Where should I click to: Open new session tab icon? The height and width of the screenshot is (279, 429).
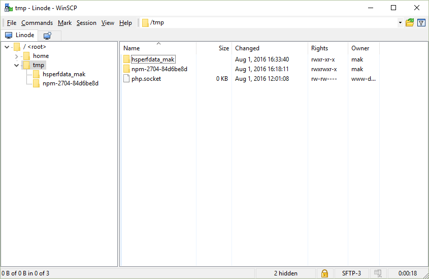[x=48, y=36]
